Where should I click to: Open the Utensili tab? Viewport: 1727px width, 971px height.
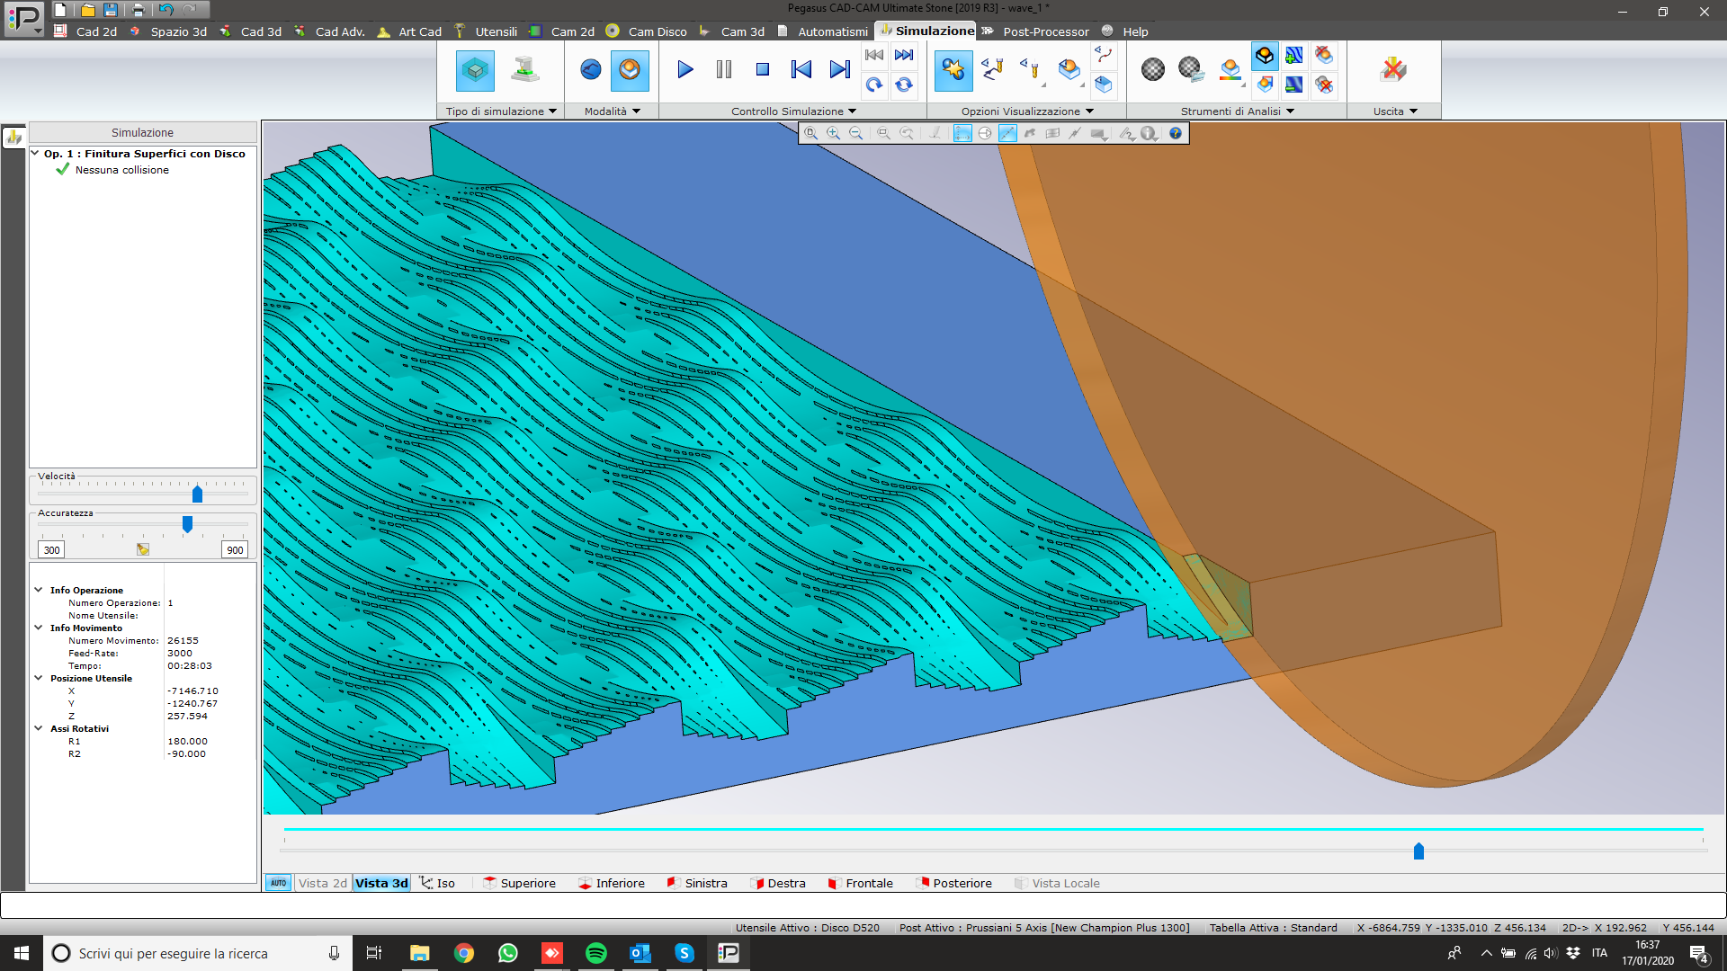coord(486,31)
